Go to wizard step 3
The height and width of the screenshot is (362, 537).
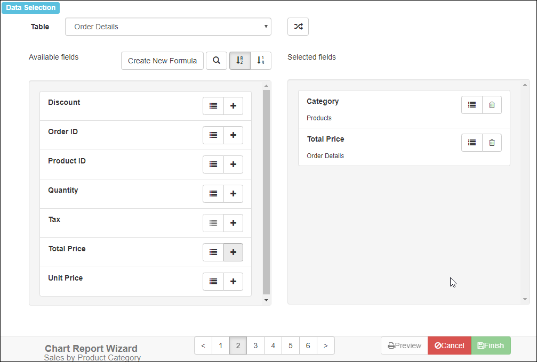pyautogui.click(x=255, y=345)
